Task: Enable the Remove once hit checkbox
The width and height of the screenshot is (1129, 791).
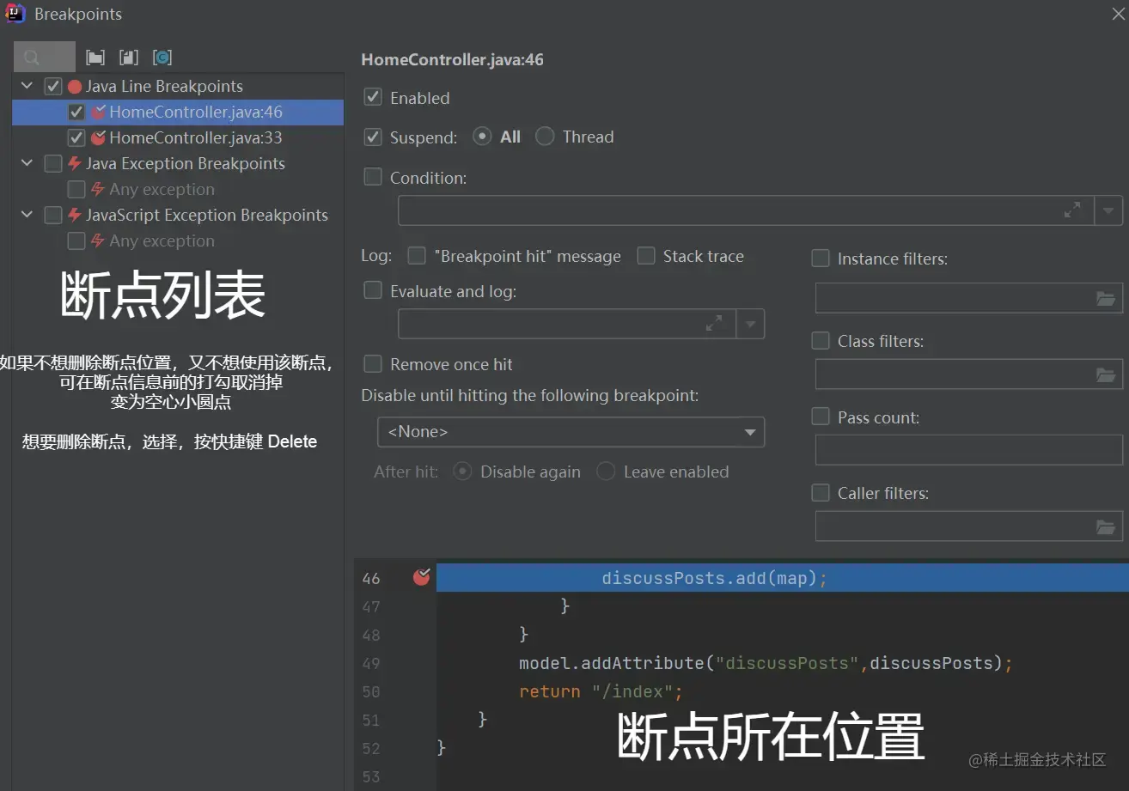Action: pos(372,363)
